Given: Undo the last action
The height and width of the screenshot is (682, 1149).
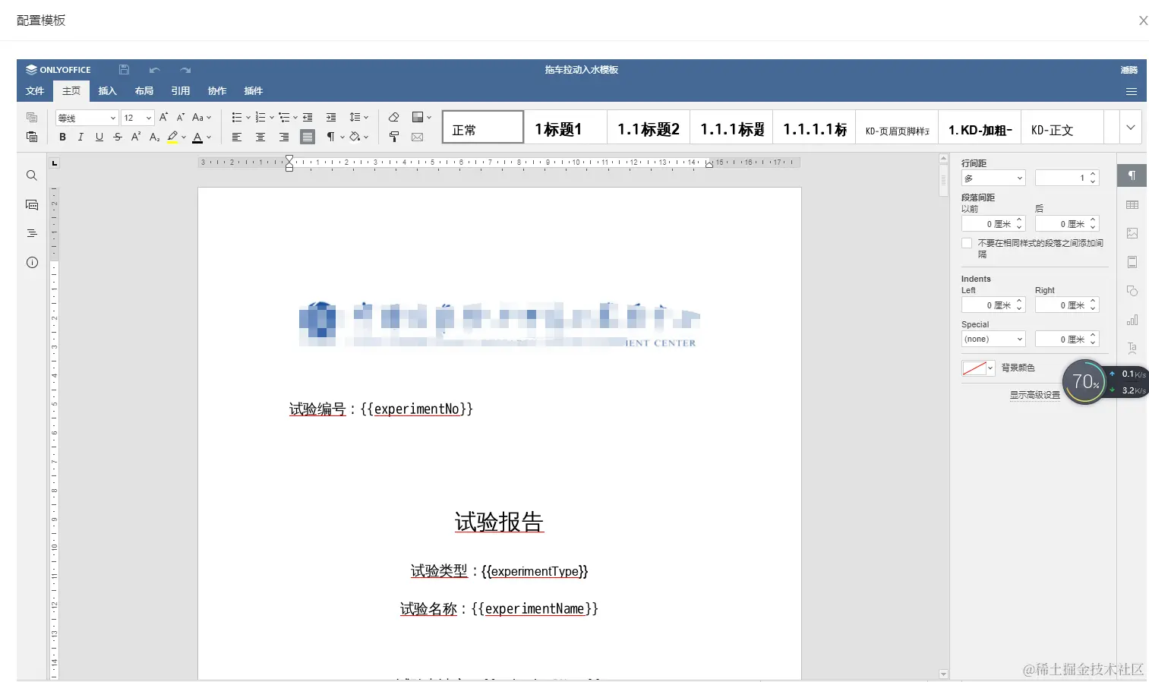Looking at the screenshot, I should click(x=155, y=70).
